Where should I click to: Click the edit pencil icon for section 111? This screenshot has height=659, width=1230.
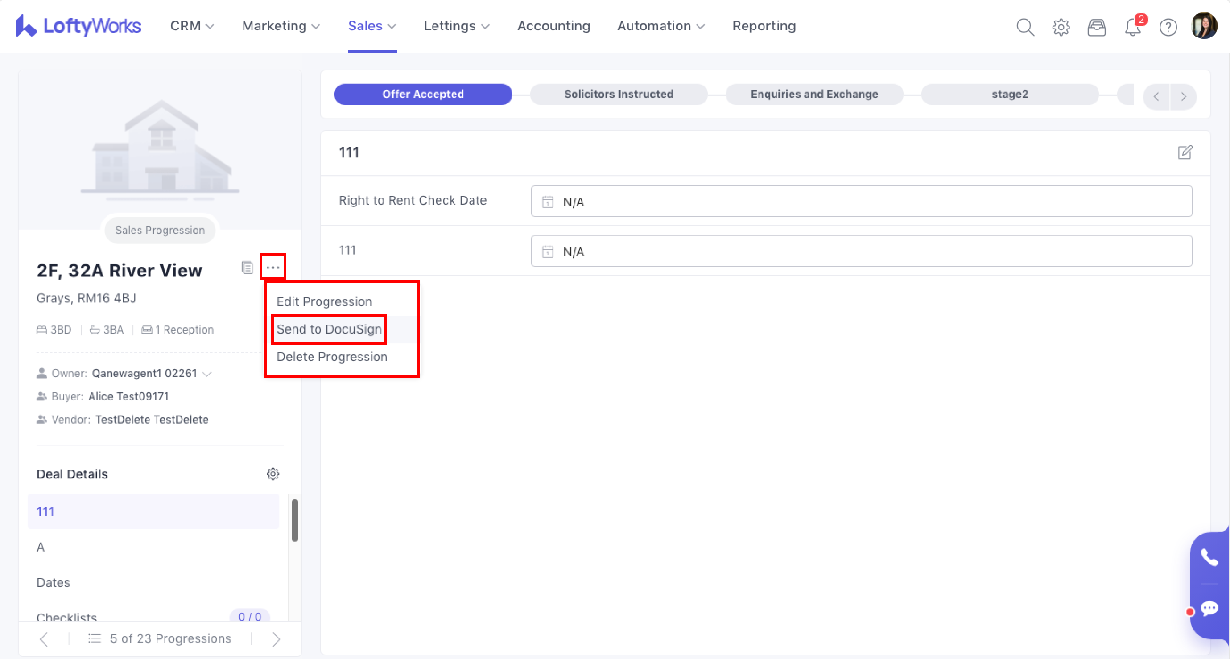click(1185, 152)
